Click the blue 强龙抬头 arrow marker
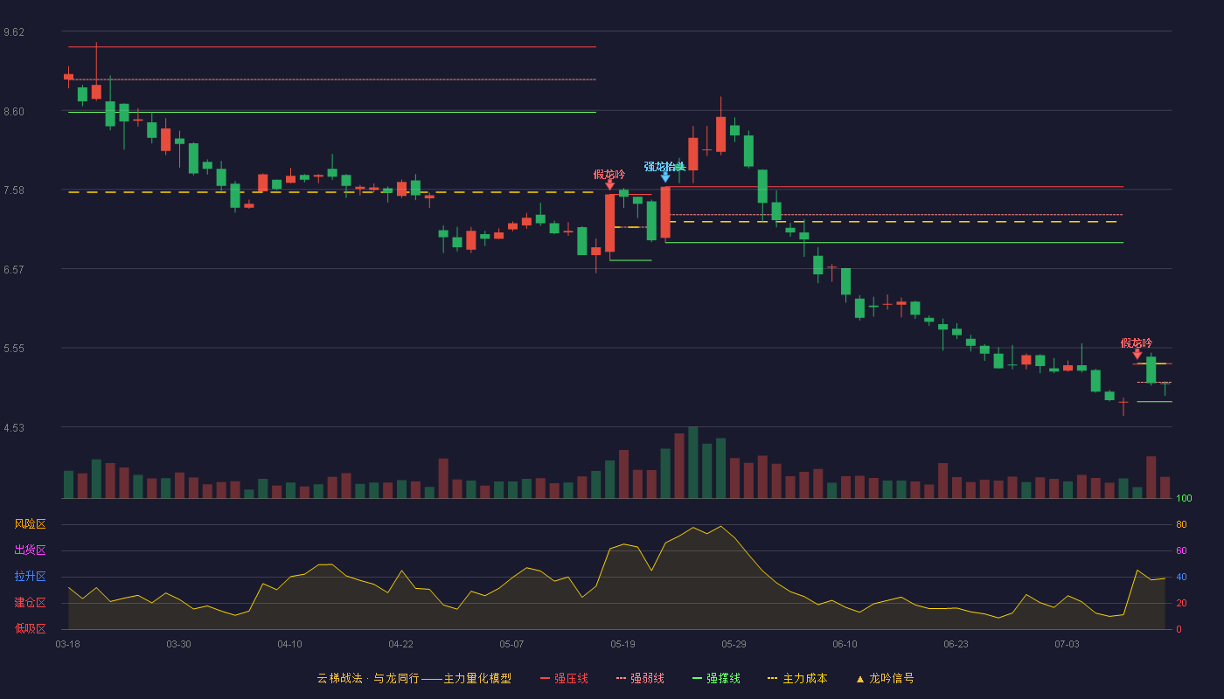Screen dimensions: 1224x699 pyautogui.click(x=665, y=176)
